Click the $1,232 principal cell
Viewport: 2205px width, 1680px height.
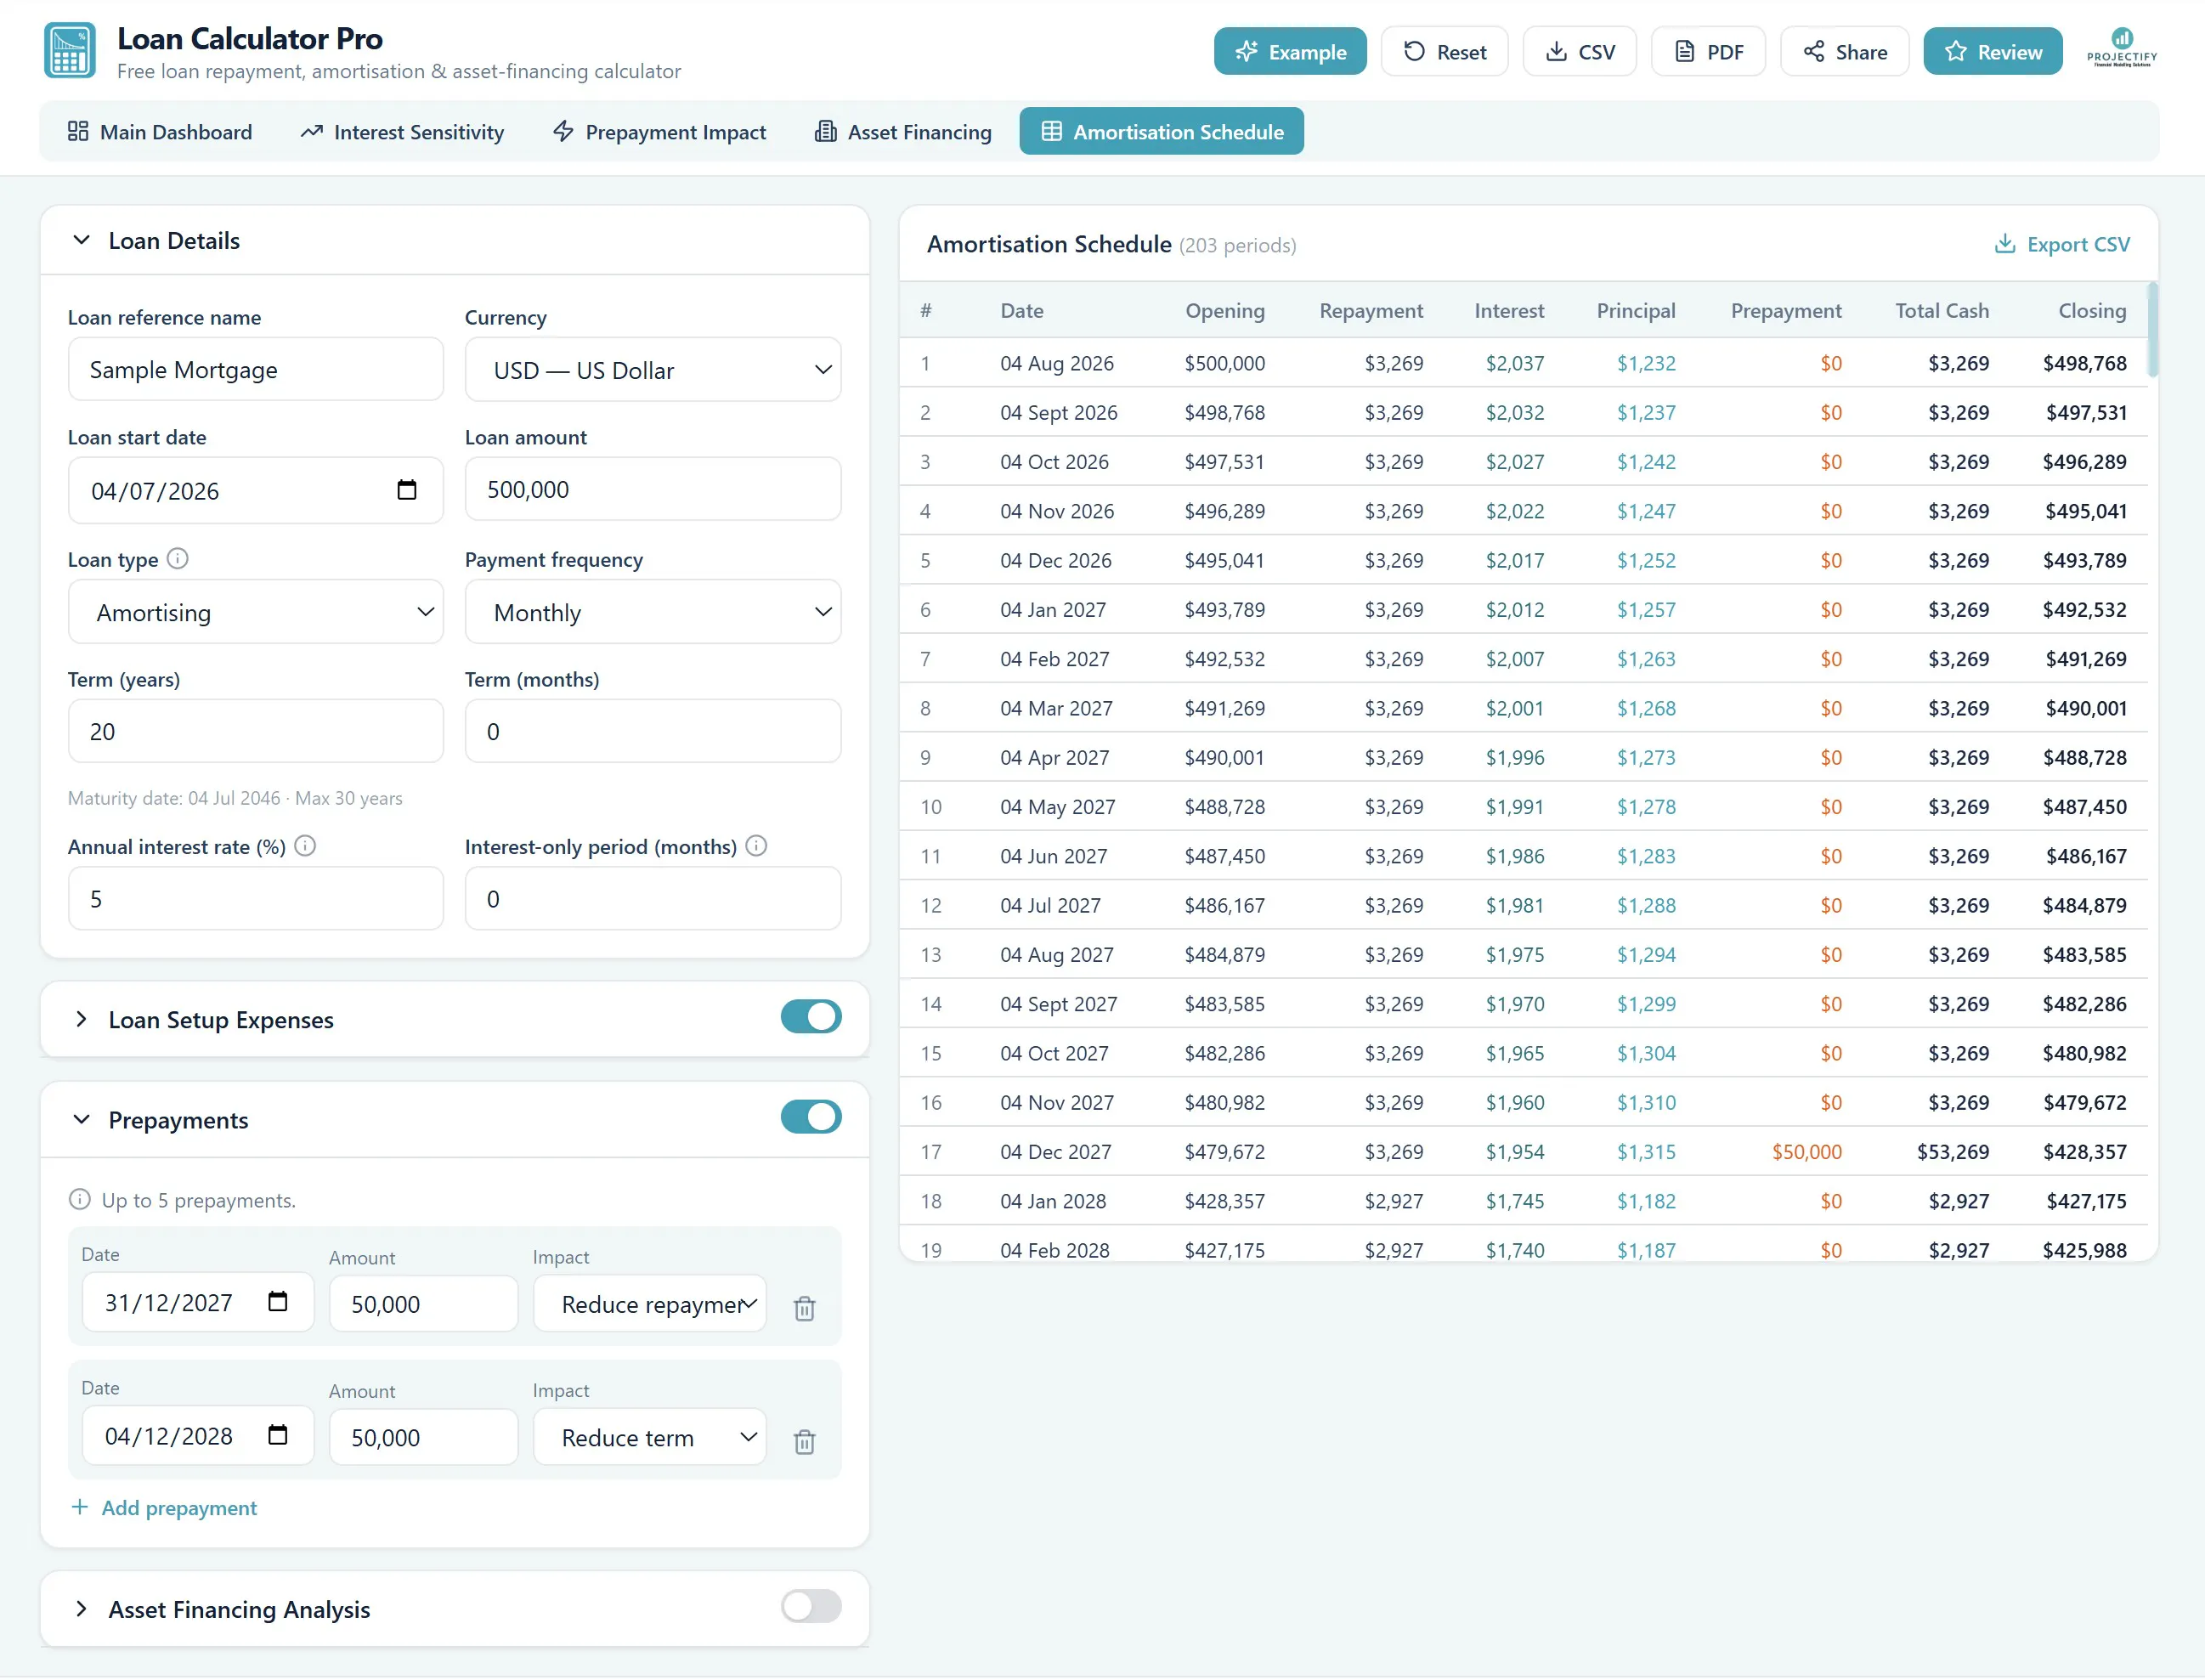point(1646,364)
